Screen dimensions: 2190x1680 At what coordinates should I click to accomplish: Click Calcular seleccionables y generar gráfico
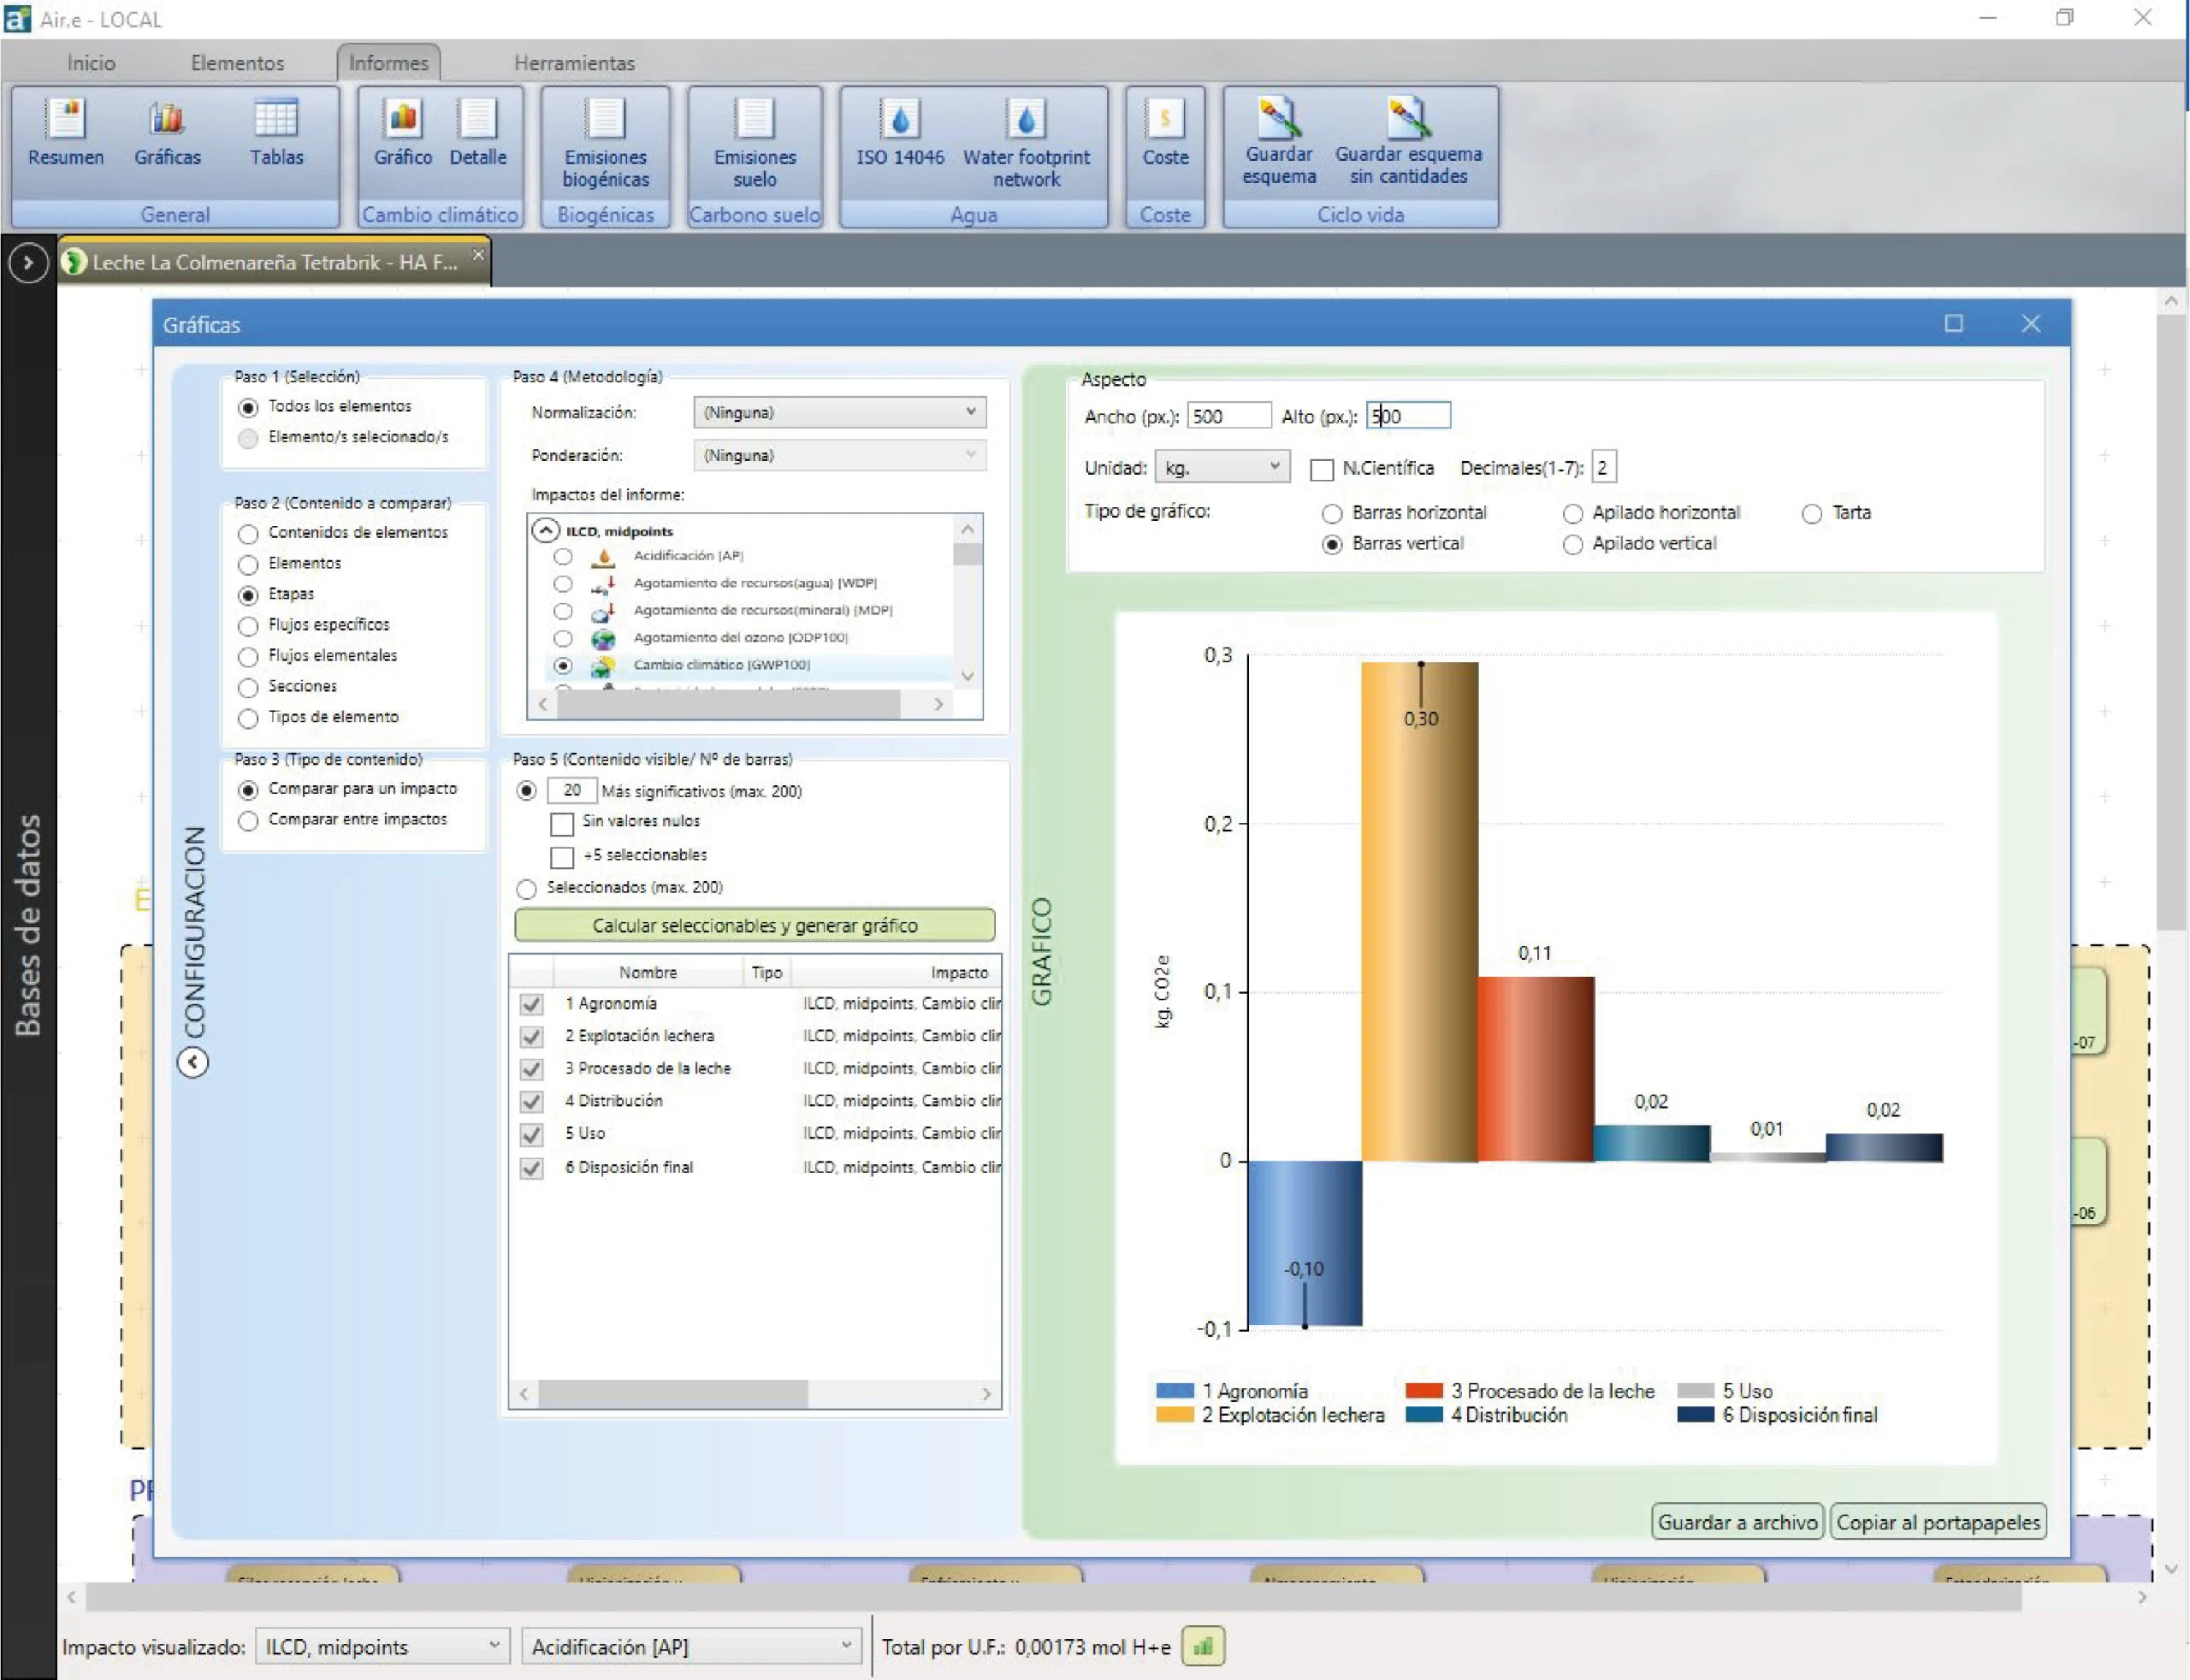click(754, 925)
